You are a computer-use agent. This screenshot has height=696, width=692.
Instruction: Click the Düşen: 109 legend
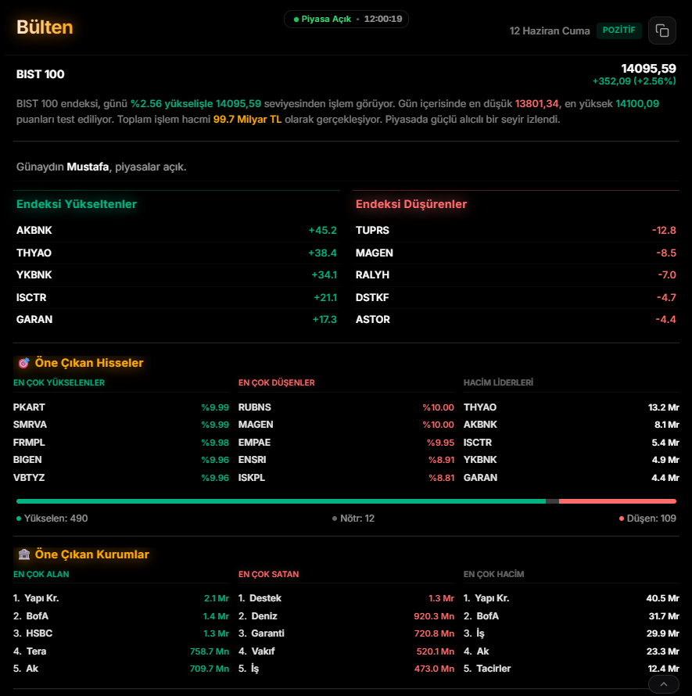(647, 518)
